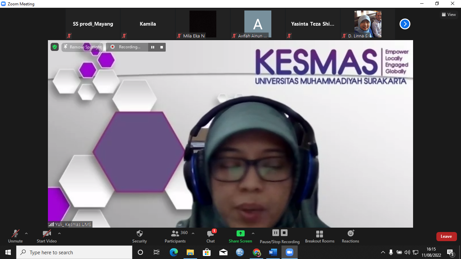This screenshot has width=461, height=259.
Task: Start Video camera button
Action: click(x=47, y=236)
